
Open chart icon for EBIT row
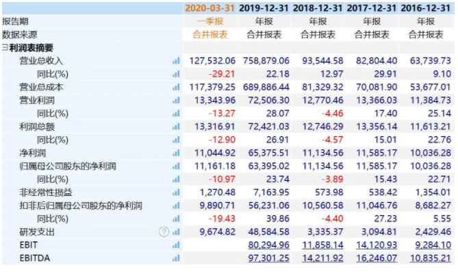pyautogui.click(x=176, y=245)
